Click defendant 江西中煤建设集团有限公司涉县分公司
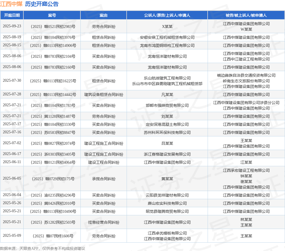 (246, 103)
